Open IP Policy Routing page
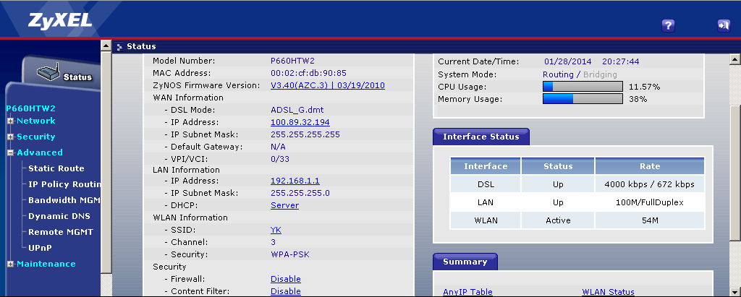 tap(64, 184)
